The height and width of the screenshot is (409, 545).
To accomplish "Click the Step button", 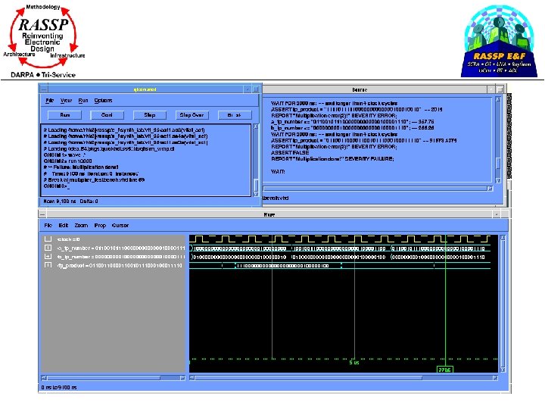I will 150,115.
